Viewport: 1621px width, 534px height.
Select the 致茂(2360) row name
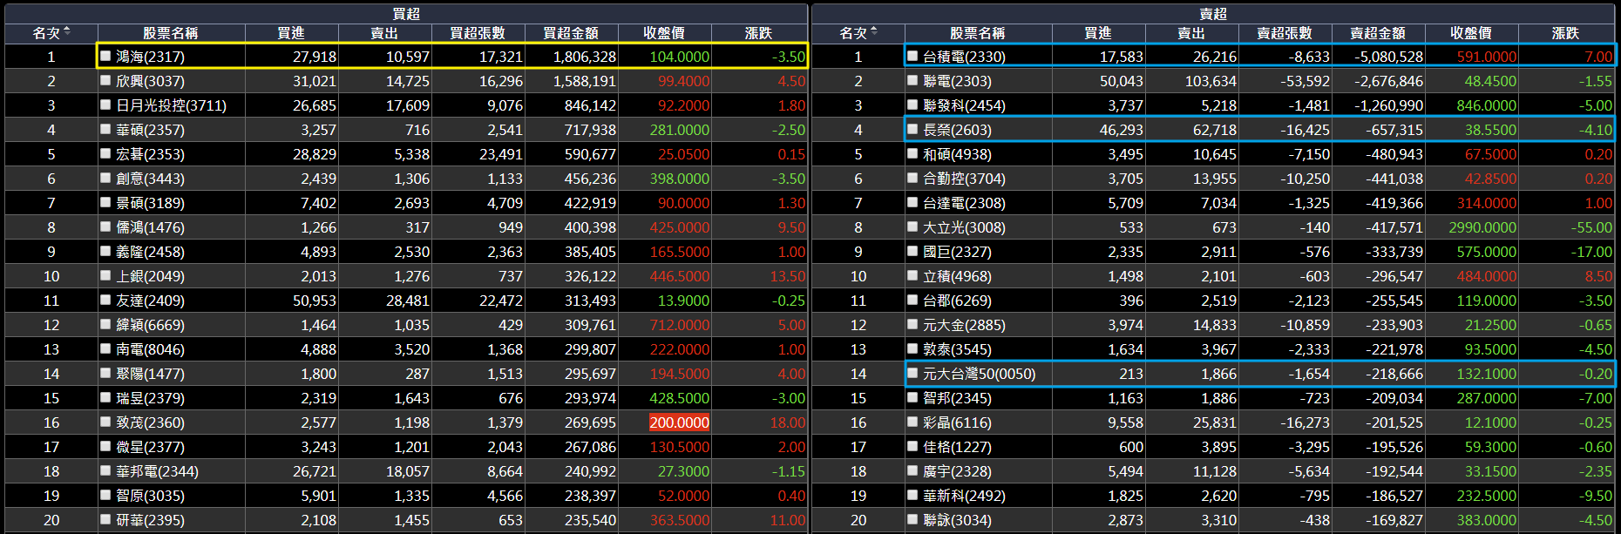tap(150, 422)
